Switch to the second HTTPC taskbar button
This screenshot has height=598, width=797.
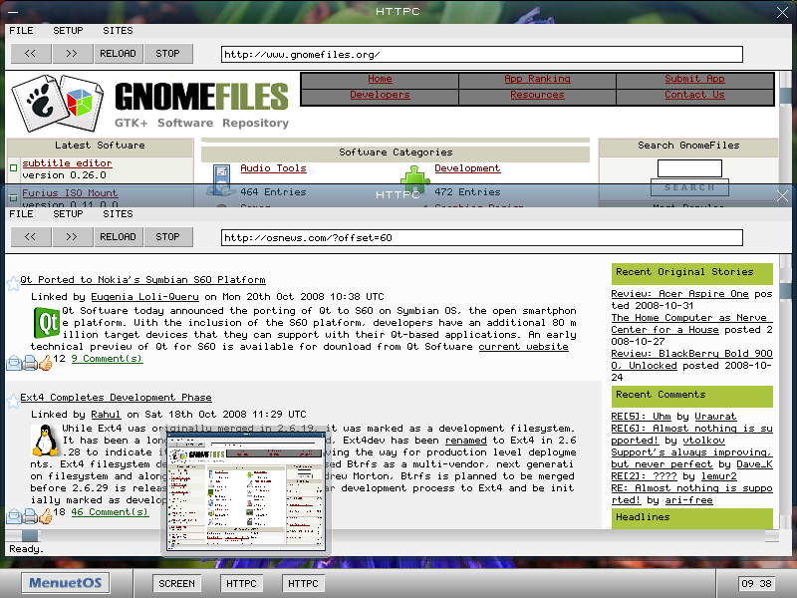[304, 583]
